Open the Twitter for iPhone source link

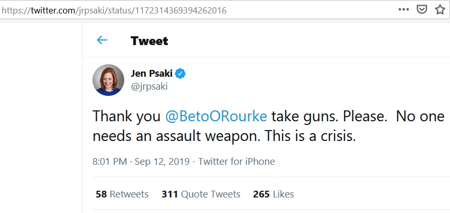236,161
